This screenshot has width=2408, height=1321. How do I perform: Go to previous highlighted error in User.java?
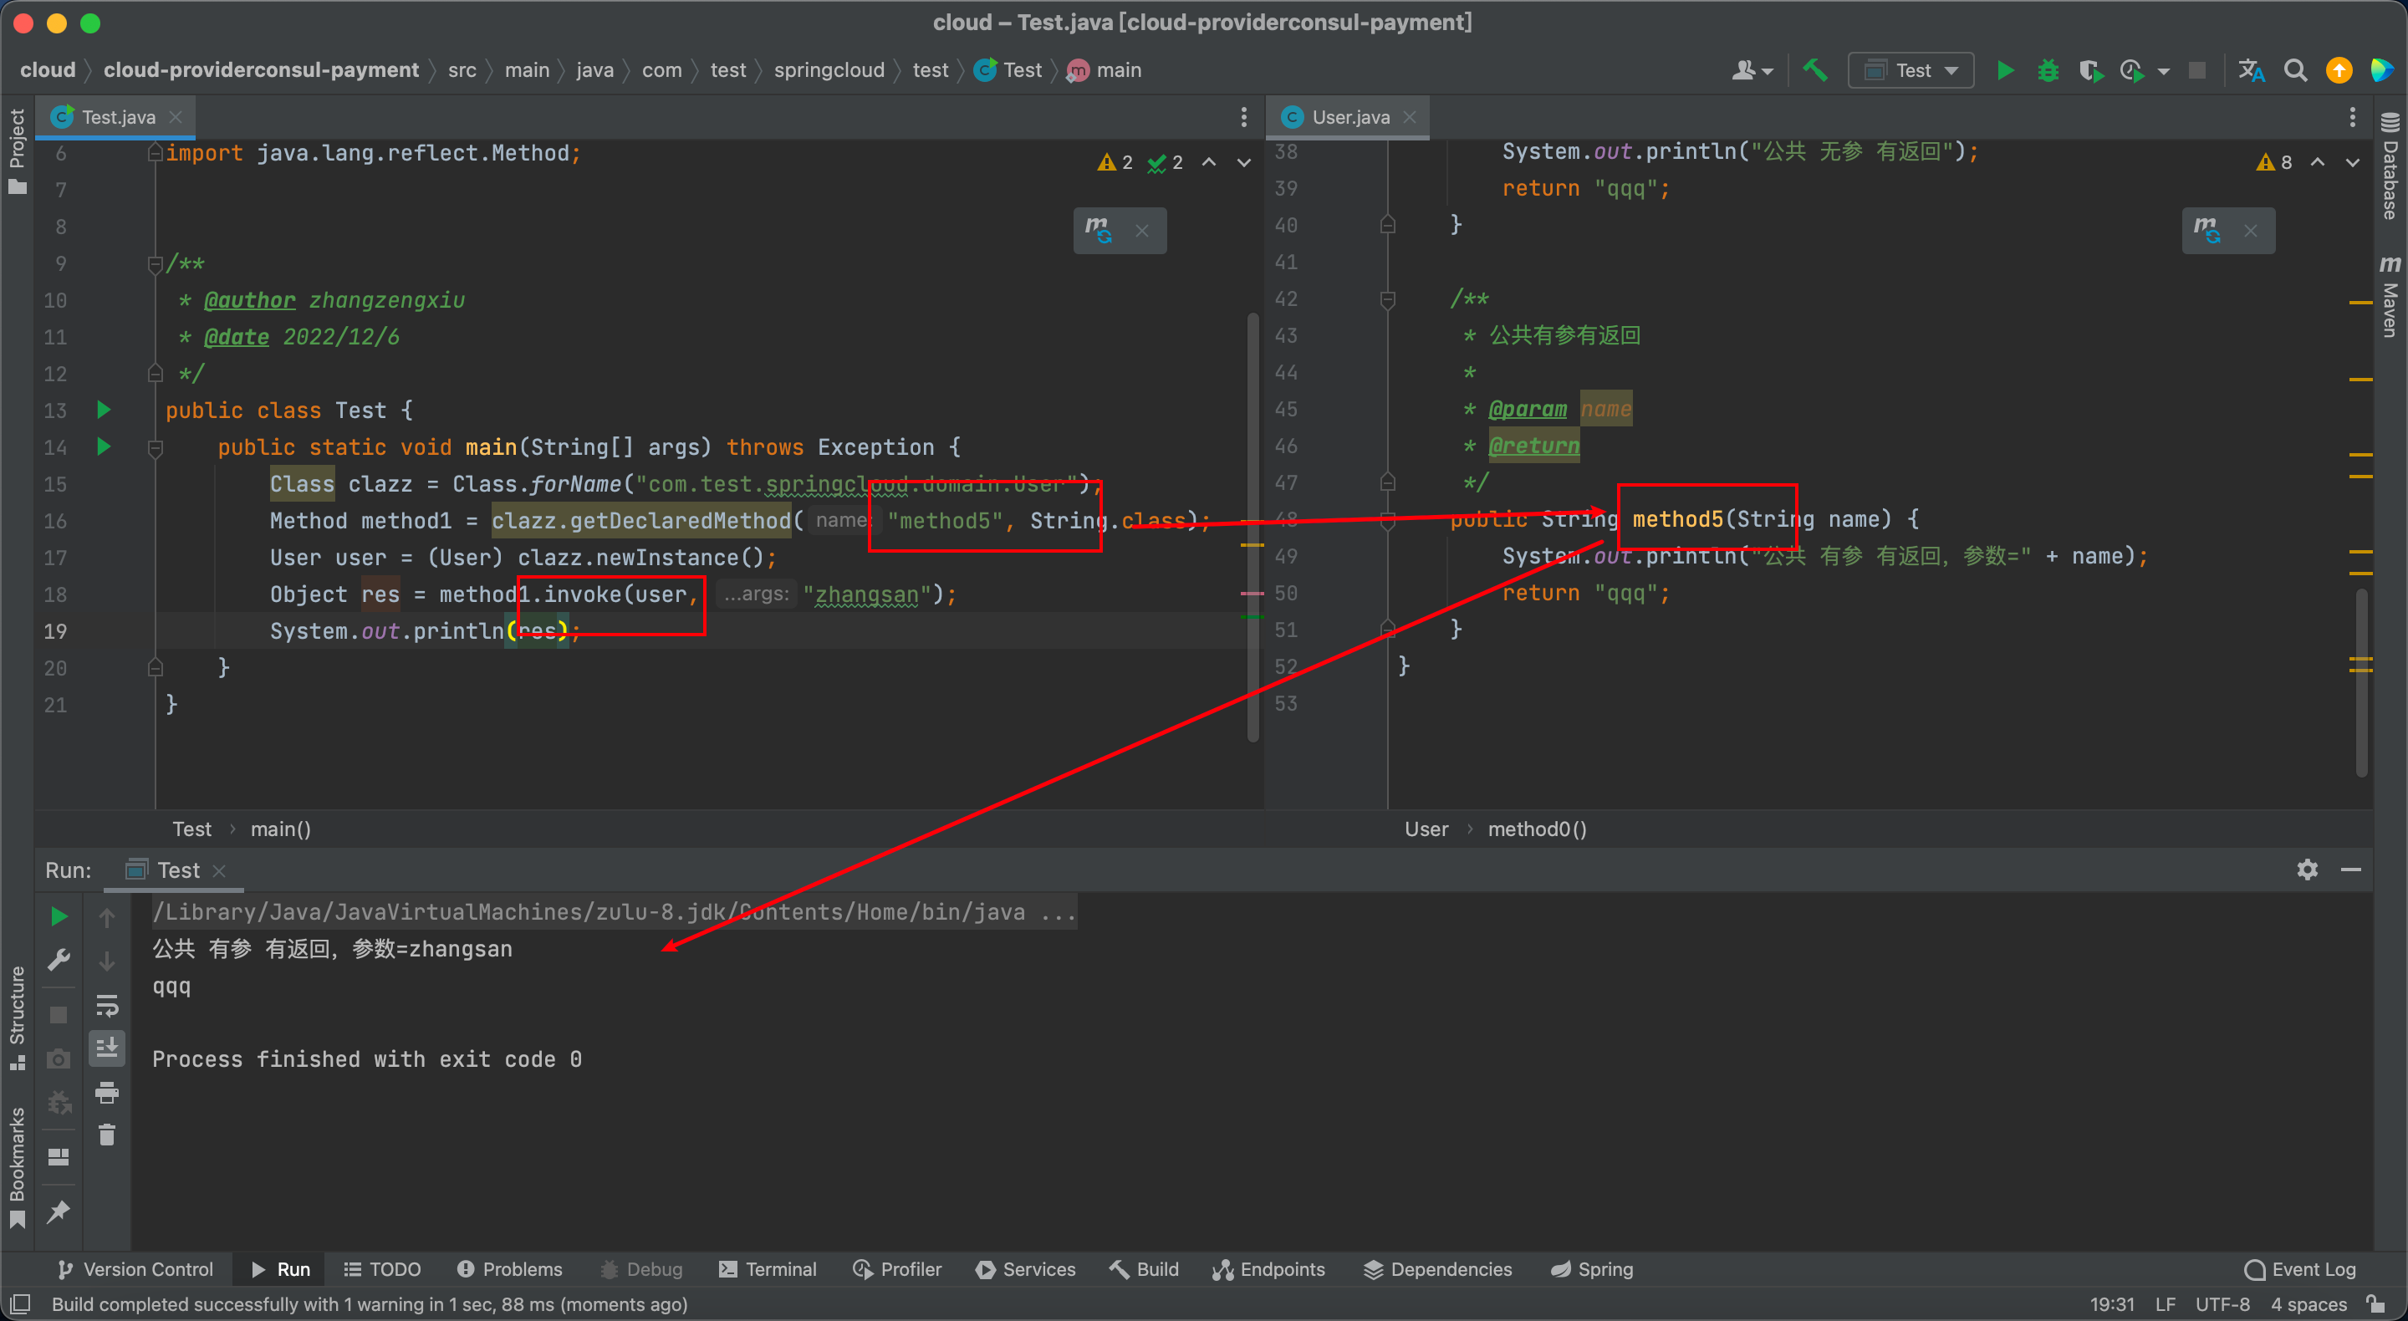[2318, 163]
